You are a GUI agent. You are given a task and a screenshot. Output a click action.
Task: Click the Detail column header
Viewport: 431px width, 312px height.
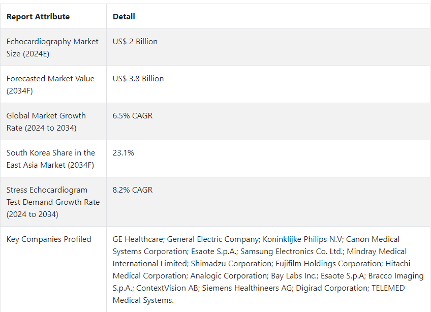[x=124, y=16]
